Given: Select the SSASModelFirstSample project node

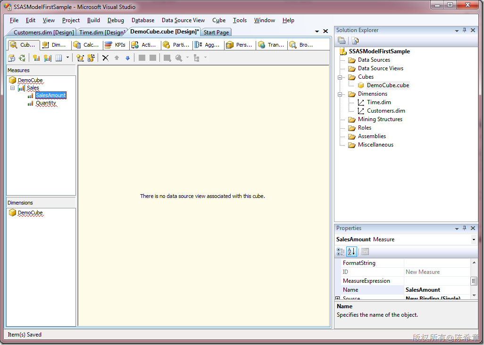Looking at the screenshot, I should click(379, 51).
